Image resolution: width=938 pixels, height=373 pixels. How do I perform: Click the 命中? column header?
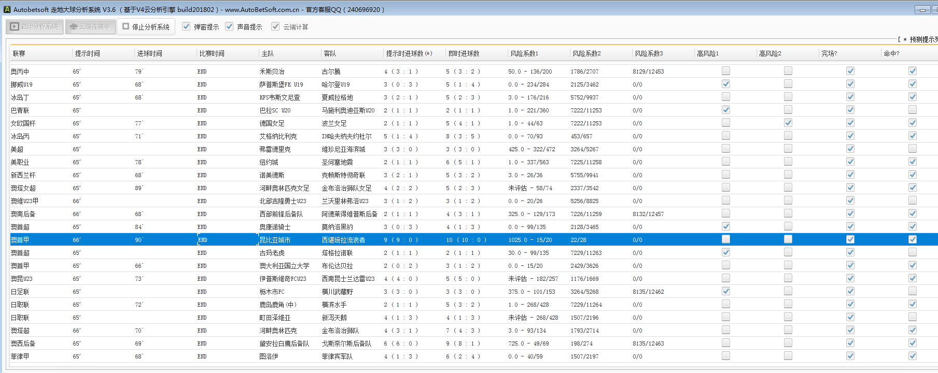(891, 53)
